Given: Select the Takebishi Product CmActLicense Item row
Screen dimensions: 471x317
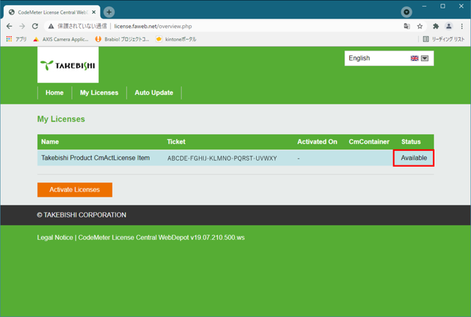Looking at the screenshot, I should coord(96,158).
